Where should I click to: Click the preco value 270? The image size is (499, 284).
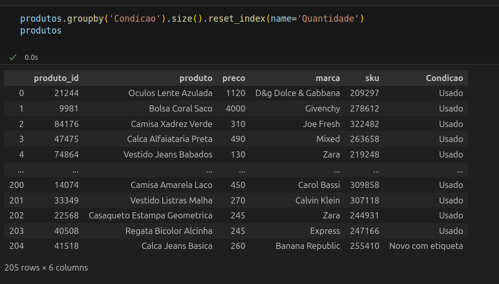pyautogui.click(x=238, y=200)
